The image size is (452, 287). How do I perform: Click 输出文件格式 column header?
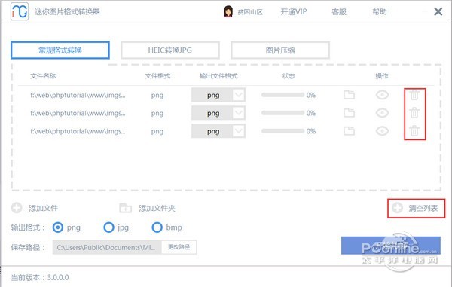pos(218,76)
